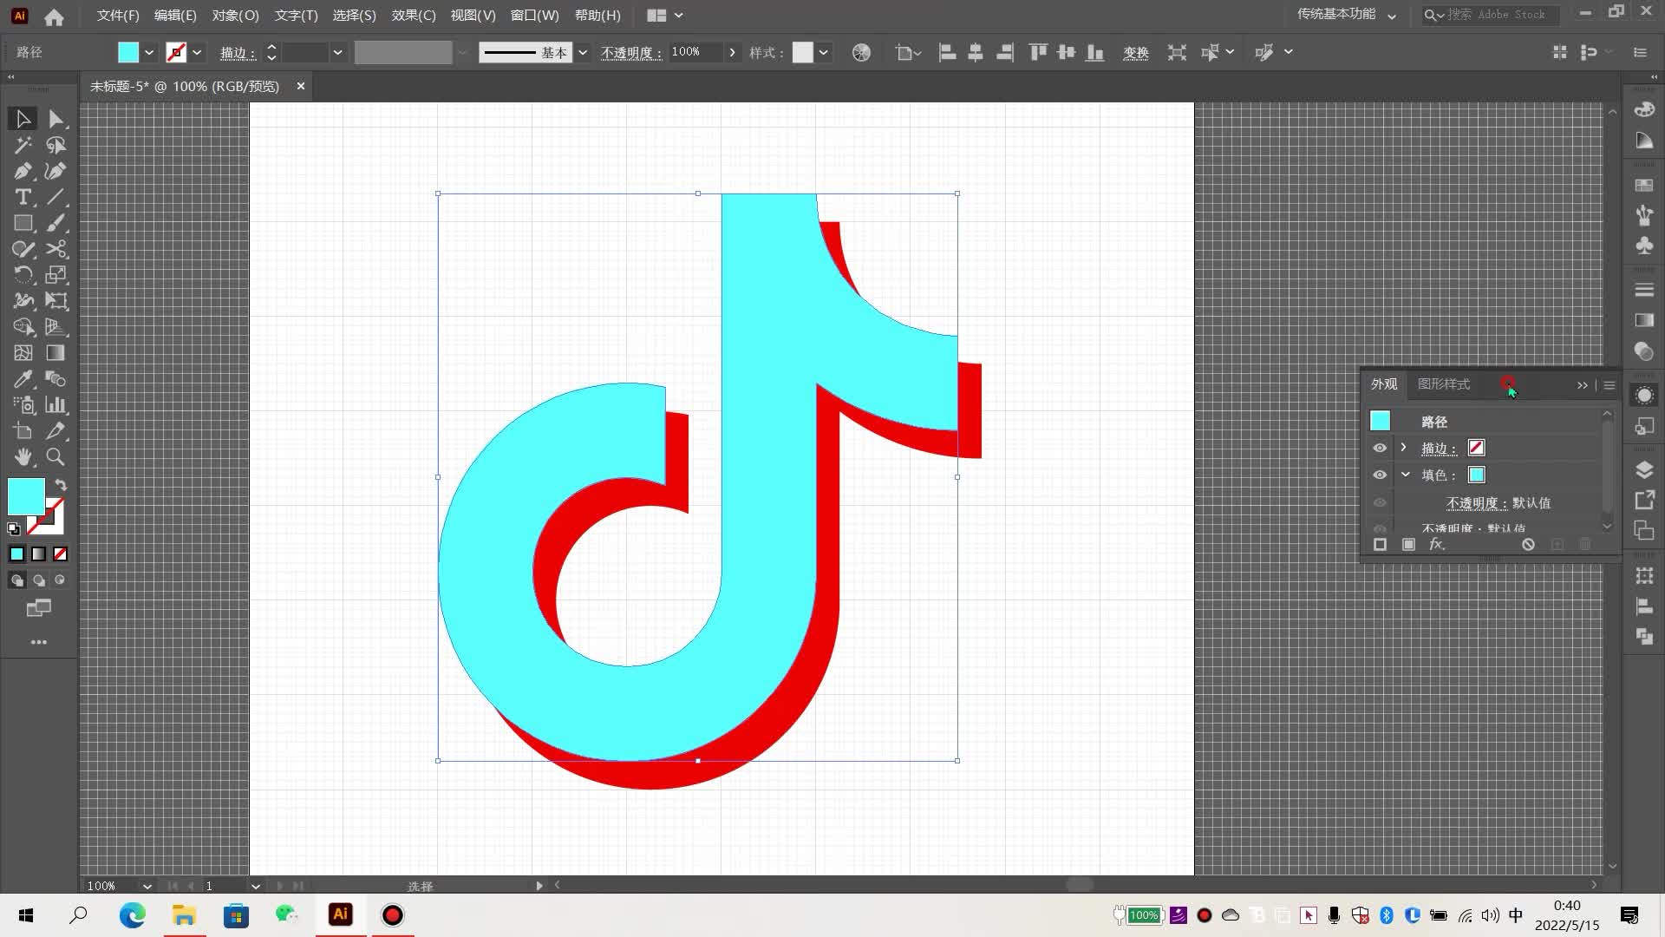Add new effect via fx button

coord(1436,544)
